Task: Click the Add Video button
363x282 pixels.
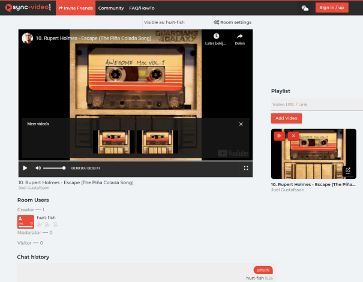Action: [286, 118]
